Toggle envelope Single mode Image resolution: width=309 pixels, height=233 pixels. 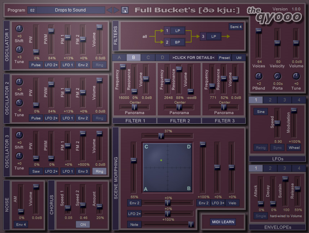[x=261, y=216]
